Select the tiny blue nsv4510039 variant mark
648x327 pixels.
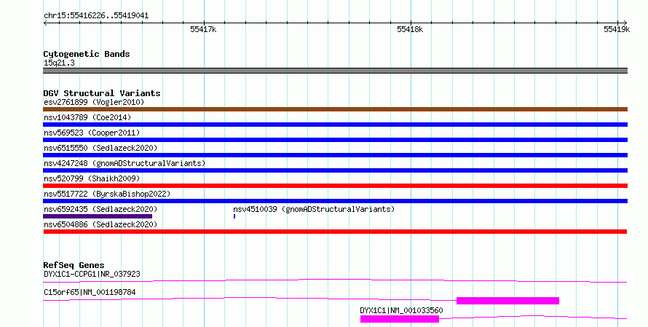234,216
